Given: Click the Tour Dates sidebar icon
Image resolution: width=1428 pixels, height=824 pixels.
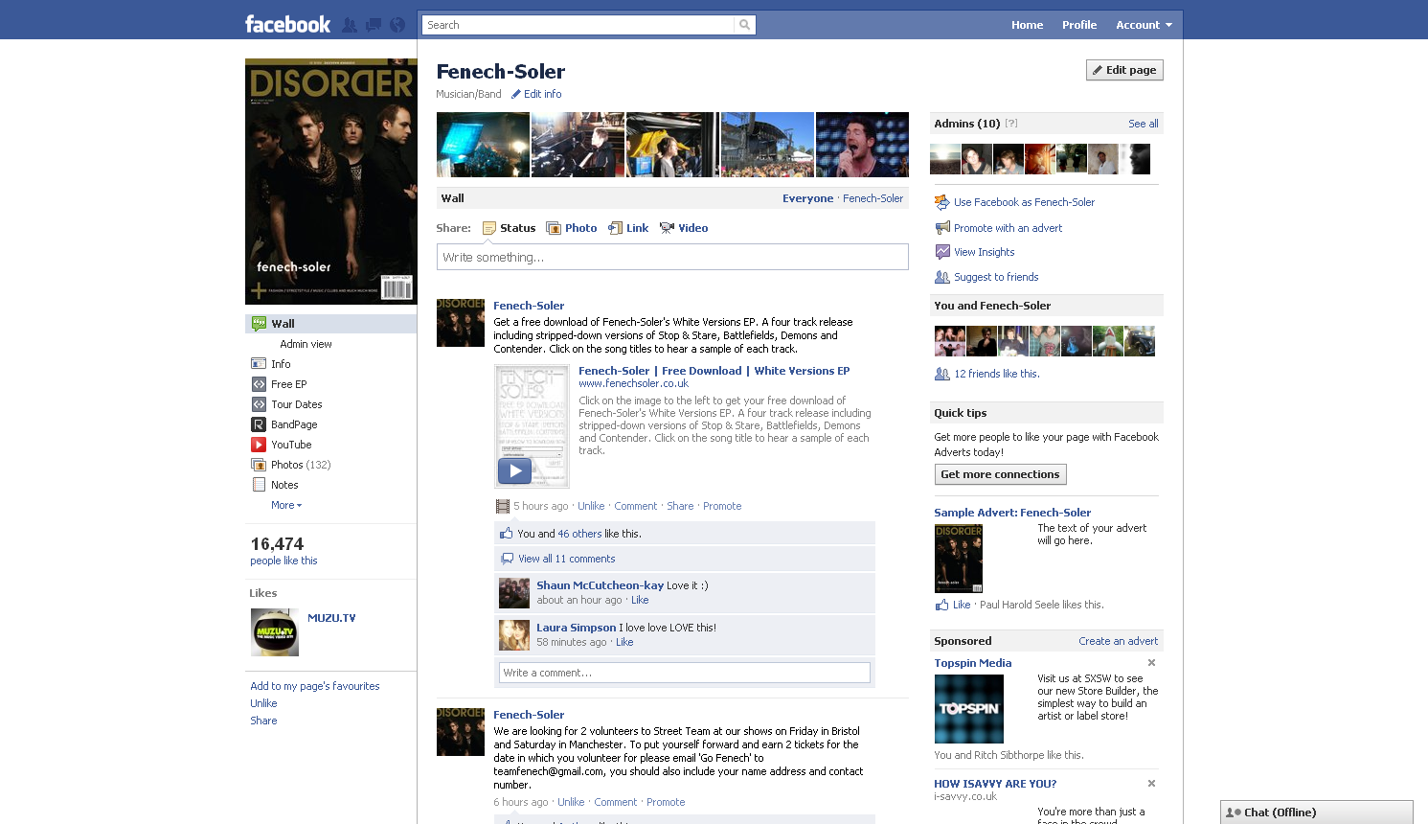Looking at the screenshot, I should [x=259, y=404].
